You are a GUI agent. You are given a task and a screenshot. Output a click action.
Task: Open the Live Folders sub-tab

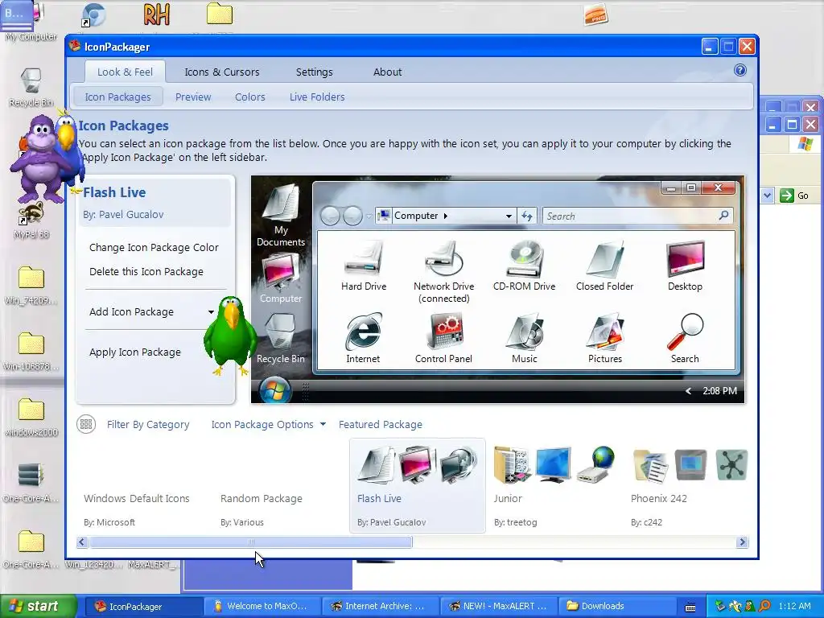317,97
